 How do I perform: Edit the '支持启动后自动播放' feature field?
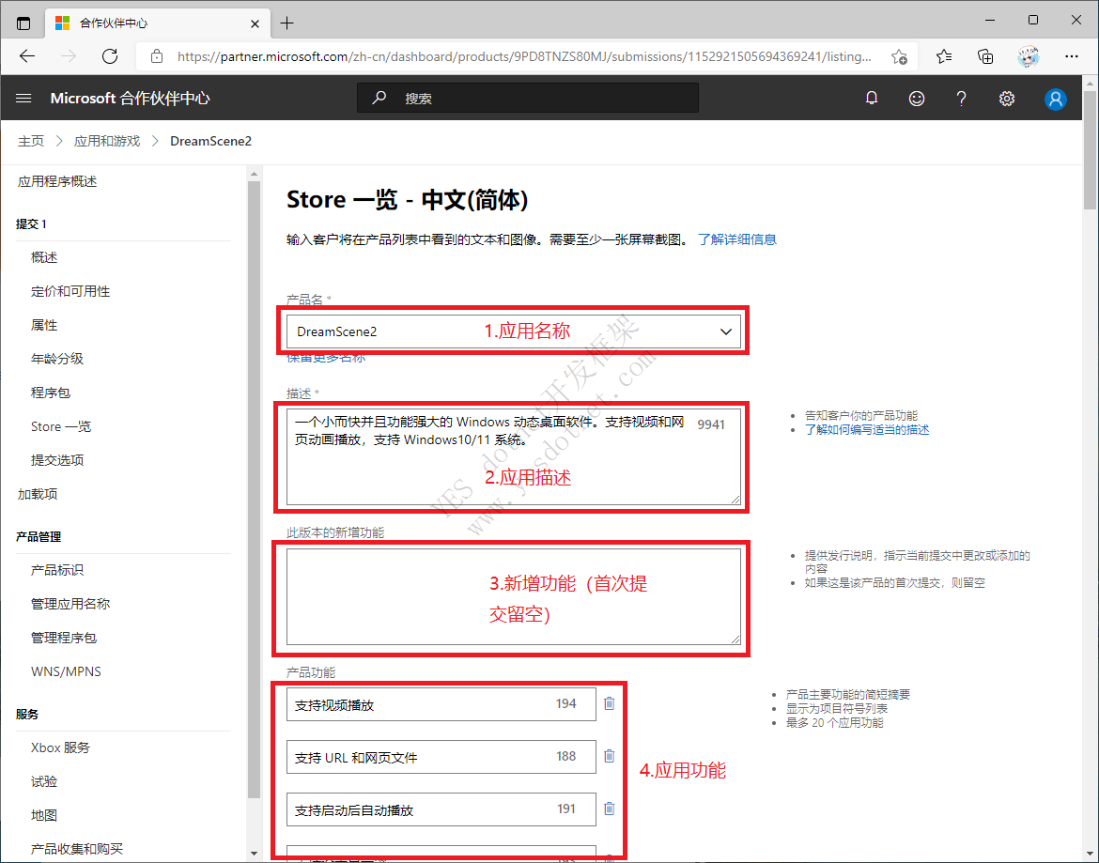click(x=441, y=809)
